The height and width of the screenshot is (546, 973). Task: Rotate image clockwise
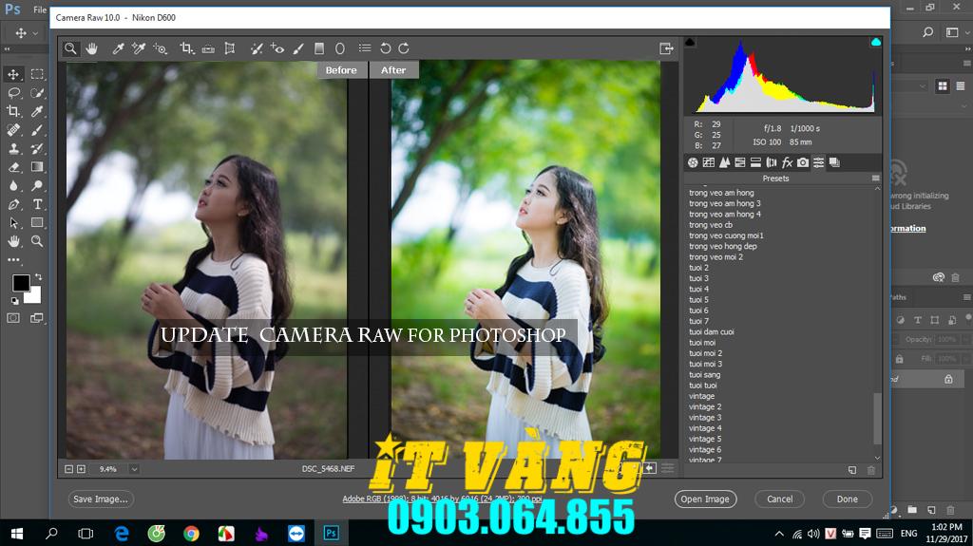[404, 48]
